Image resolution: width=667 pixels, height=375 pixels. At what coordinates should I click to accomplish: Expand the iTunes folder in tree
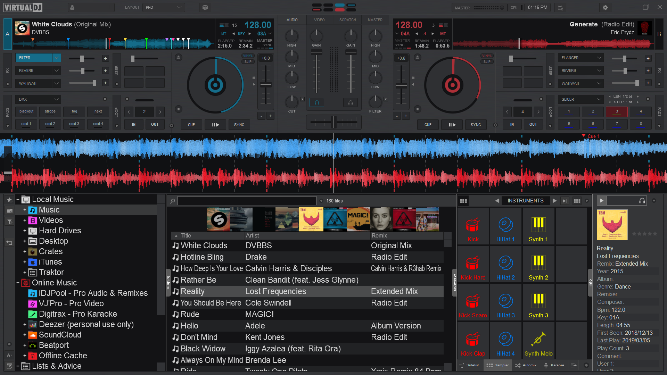(x=25, y=262)
